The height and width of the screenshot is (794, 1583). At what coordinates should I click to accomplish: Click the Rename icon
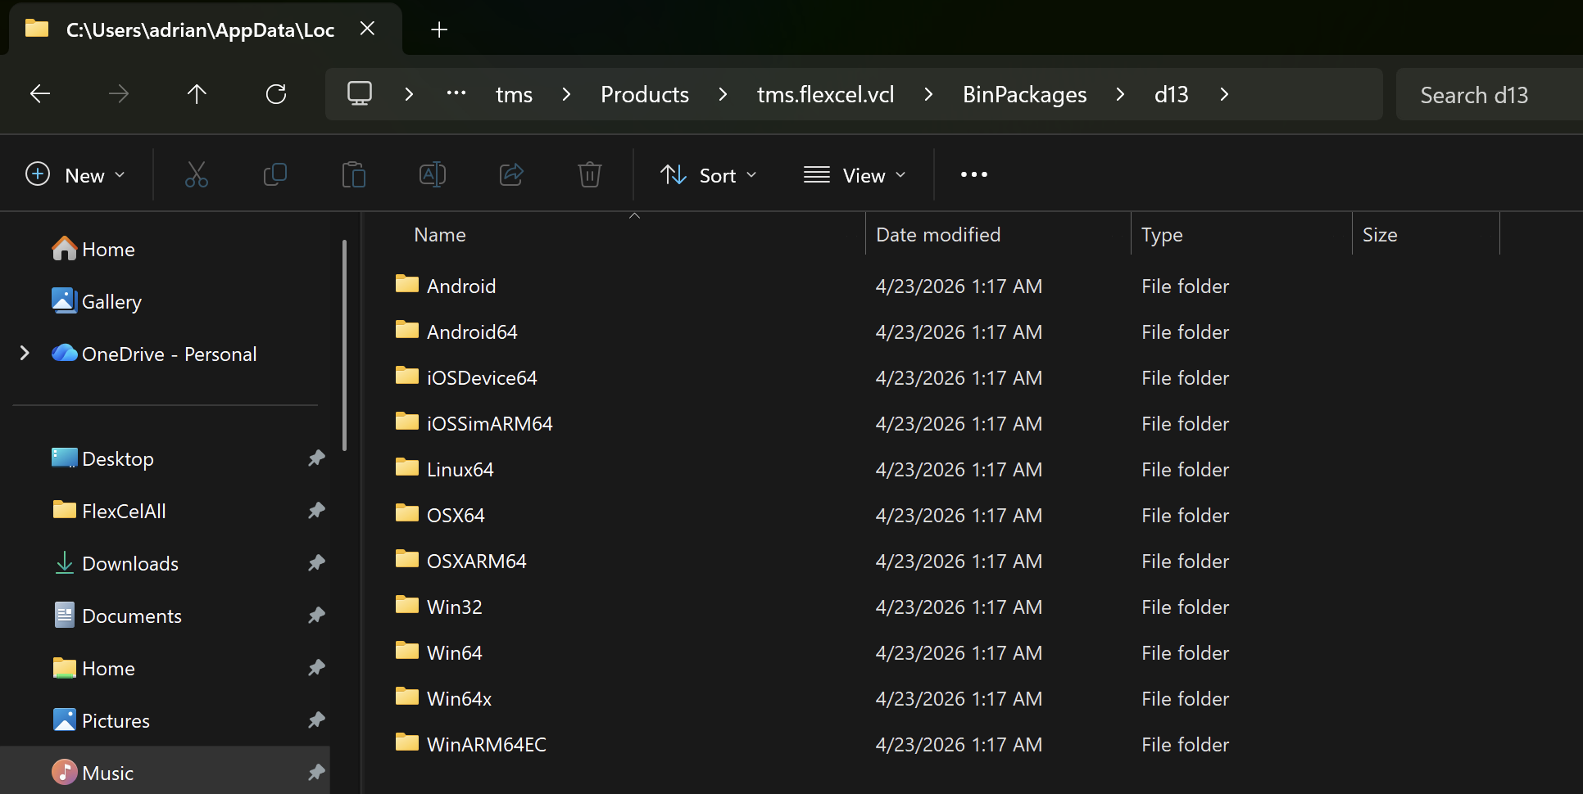click(x=433, y=174)
